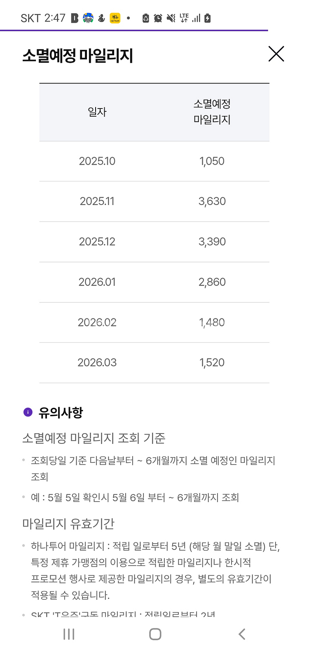
Task: Tap the 마일리지 유효기간 heading
Action: (x=68, y=524)
